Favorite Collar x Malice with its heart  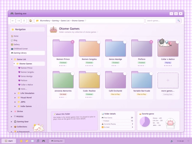coord(177,42)
